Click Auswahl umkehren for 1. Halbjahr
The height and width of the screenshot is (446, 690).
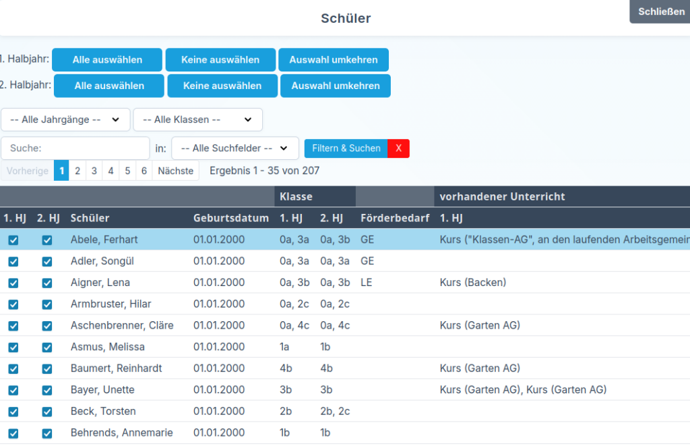tap(334, 60)
